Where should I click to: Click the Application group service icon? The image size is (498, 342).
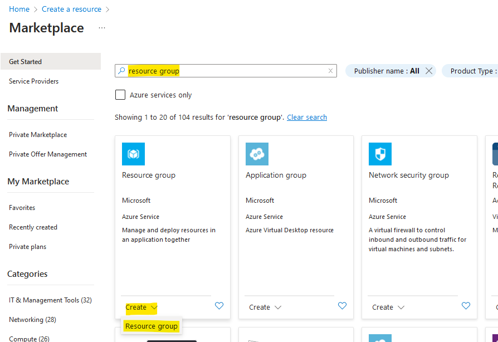pyautogui.click(x=257, y=154)
